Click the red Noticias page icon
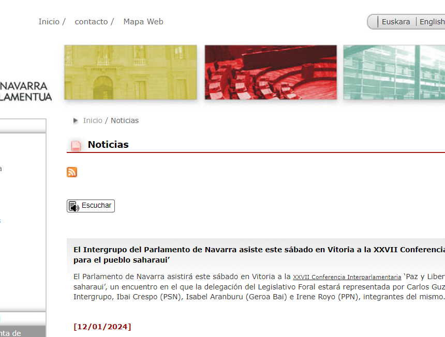This screenshot has width=445, height=337. 76,146
